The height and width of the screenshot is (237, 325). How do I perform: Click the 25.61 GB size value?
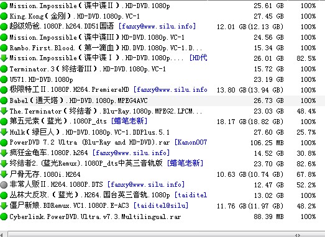pyautogui.click(x=268, y=6)
